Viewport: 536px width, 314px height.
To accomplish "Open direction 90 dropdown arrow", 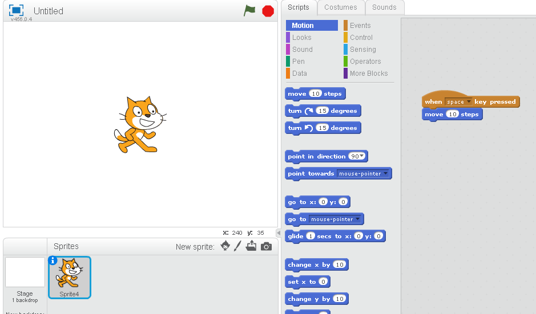I will [x=361, y=156].
